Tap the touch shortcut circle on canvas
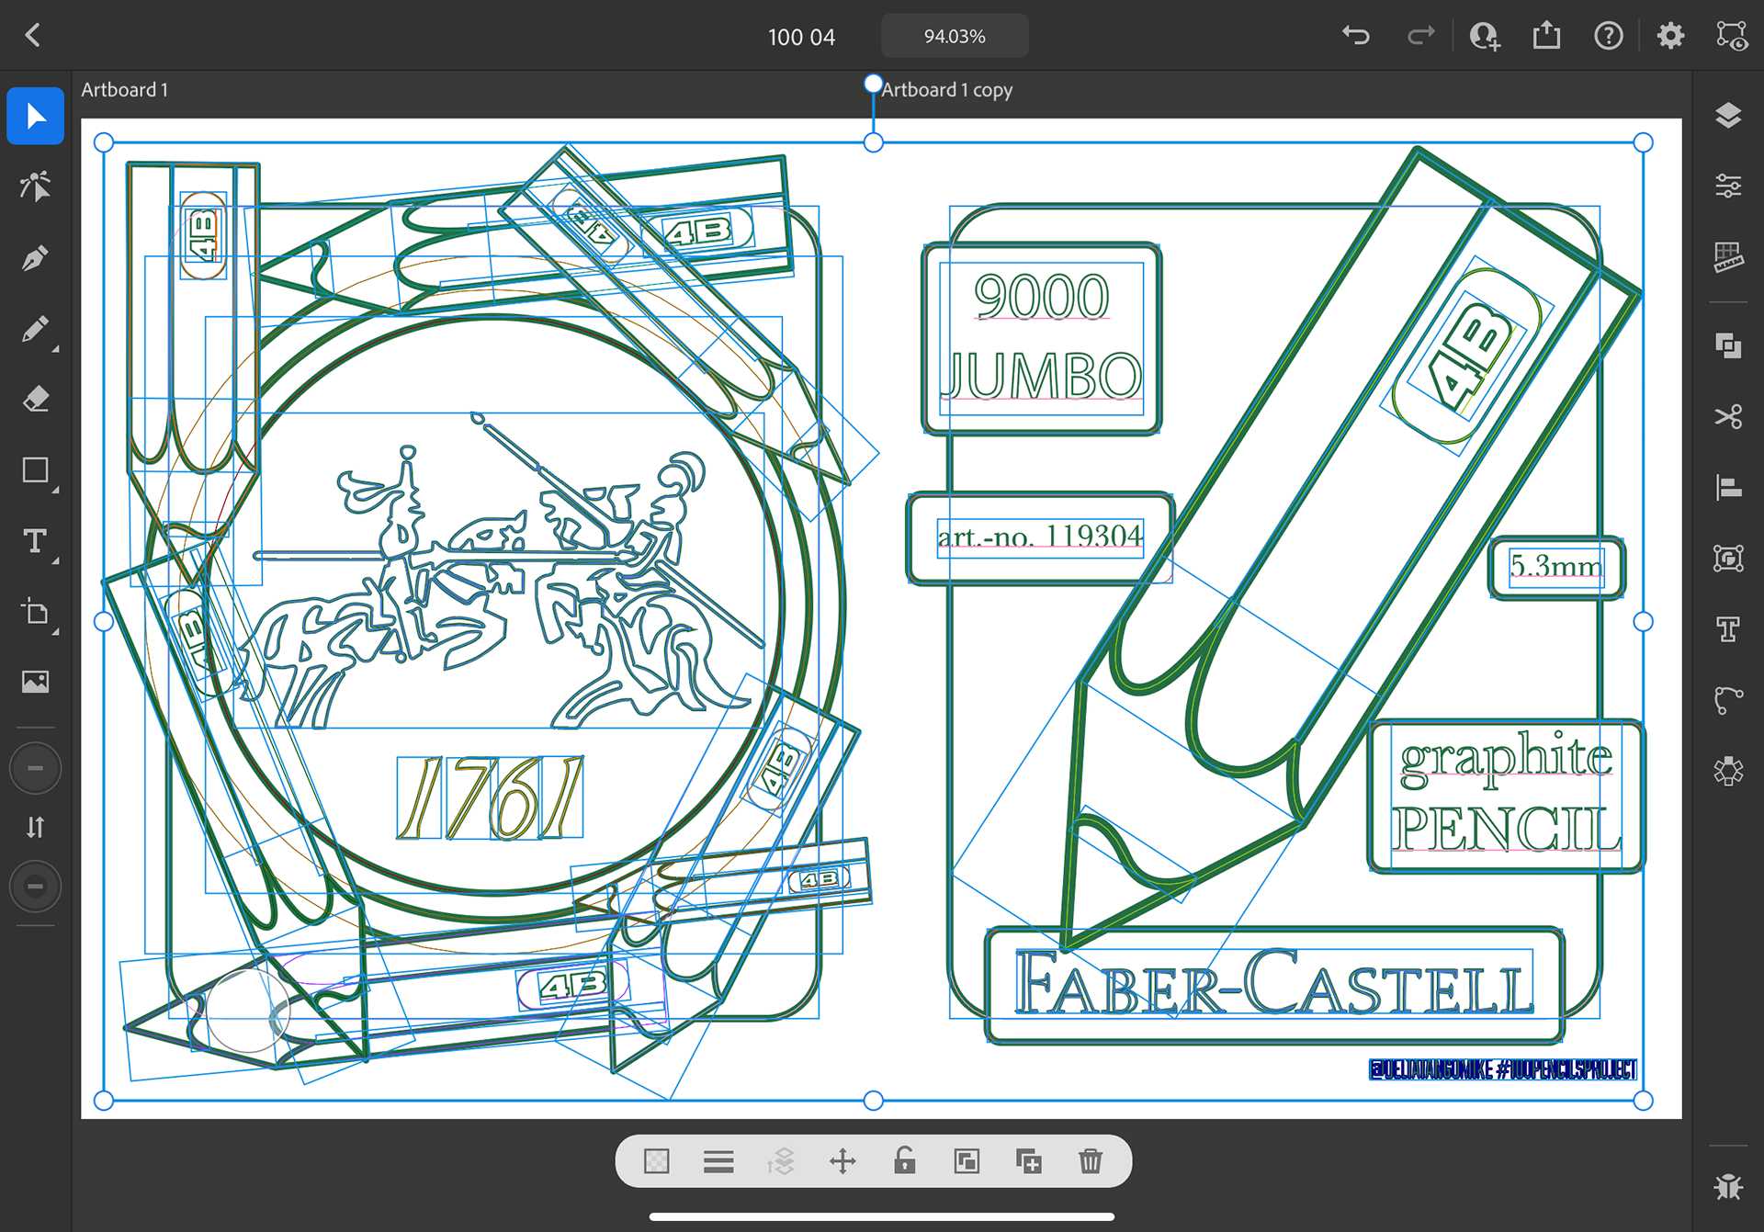 [246, 1011]
